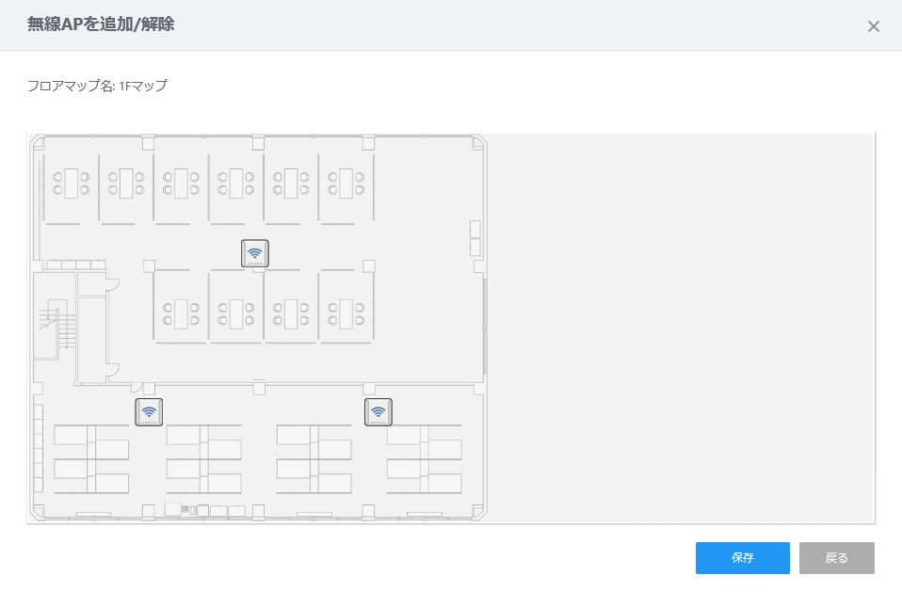Viewport: 902px width, 592px height.
Task: Click the second desk cluster from left, bottom row
Action: 202,458
